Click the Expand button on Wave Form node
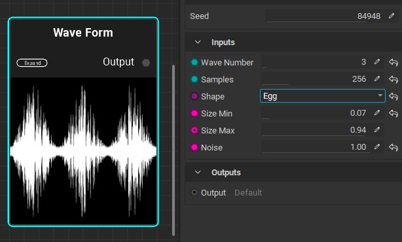 [32, 63]
